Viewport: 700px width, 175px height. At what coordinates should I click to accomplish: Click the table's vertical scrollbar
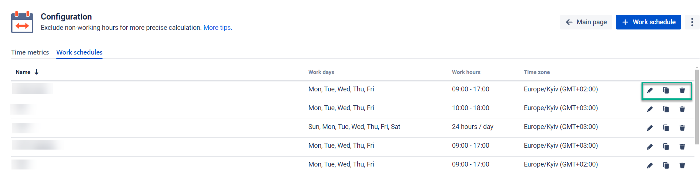pos(697,107)
